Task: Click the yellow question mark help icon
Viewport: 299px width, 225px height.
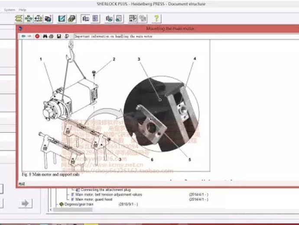Action: point(156,19)
